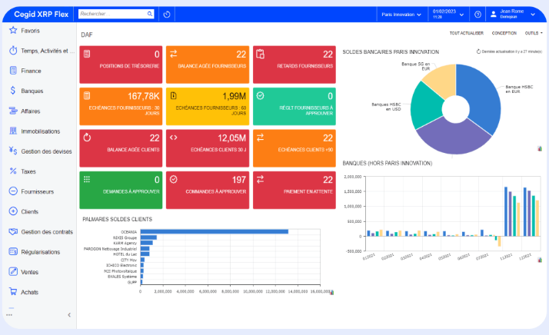Image resolution: width=549 pixels, height=335 pixels.
Task: Click the Temps, Activités stopwatch icon
Action: [13, 51]
